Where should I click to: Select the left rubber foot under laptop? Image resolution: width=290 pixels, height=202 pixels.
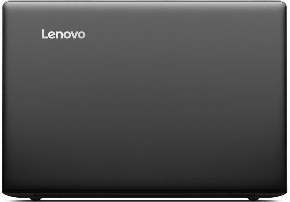coord(36,199)
